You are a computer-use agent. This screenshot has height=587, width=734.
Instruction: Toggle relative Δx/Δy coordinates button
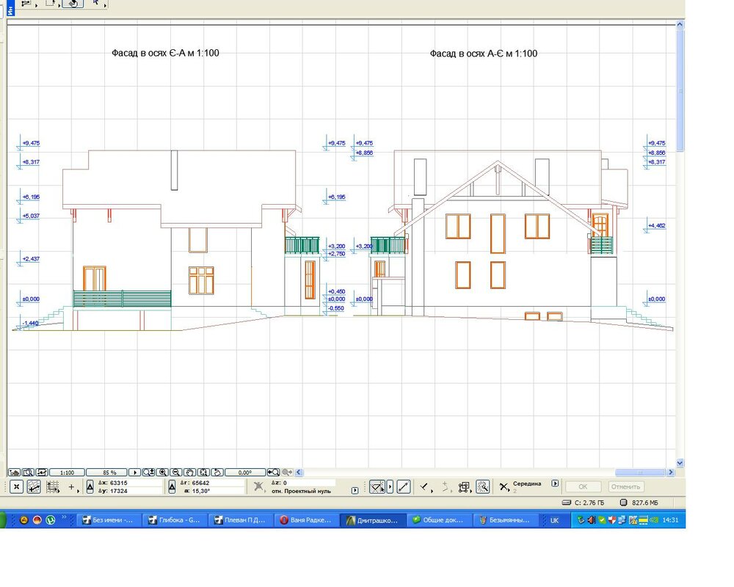[90, 486]
